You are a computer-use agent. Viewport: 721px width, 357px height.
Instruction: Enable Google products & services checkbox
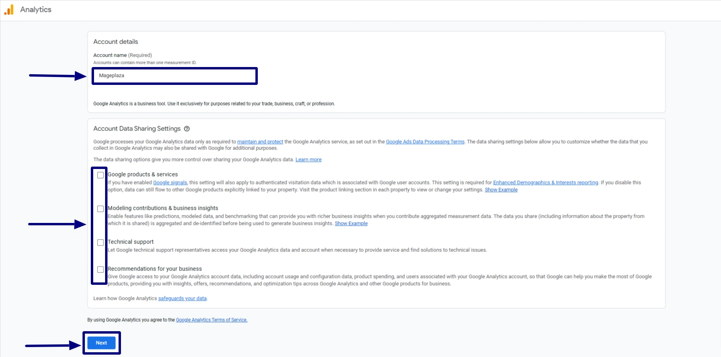100,175
